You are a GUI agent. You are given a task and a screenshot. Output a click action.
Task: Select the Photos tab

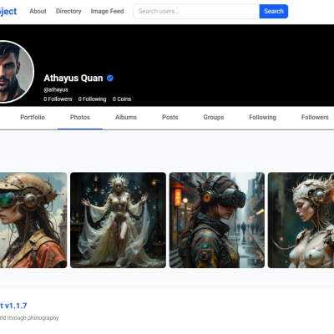80,117
